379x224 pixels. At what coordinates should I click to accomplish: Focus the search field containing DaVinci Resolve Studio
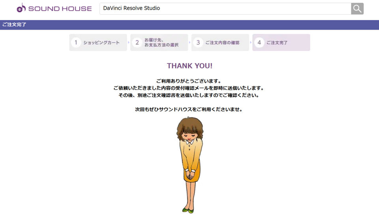pos(225,8)
